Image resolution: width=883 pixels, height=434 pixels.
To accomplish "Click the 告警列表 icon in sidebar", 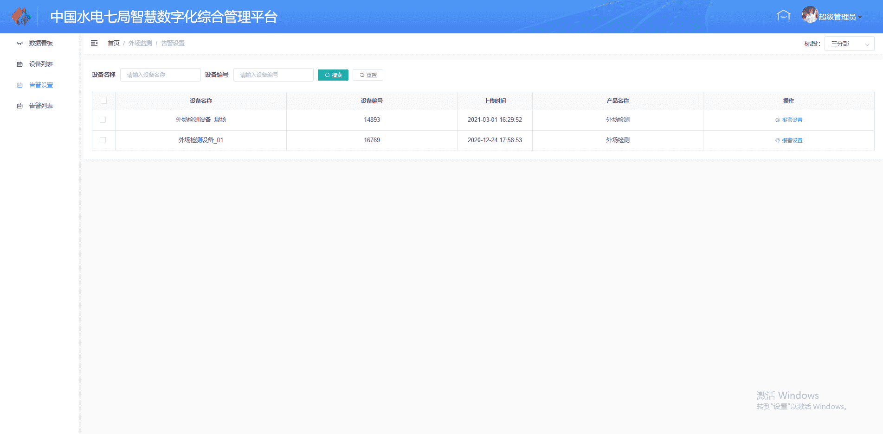I will click(x=19, y=106).
